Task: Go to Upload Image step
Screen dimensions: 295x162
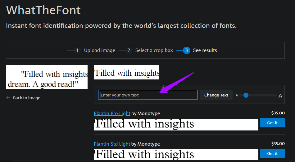Action: 99,50
